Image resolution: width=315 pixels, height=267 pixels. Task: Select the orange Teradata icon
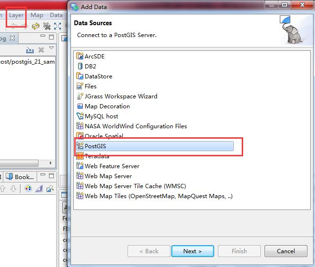click(x=80, y=156)
